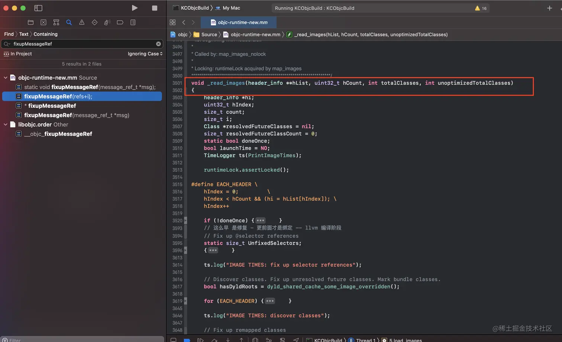Unfold ellipsis in for (EACH_HEADER) block
Viewport: 562px width, 342px height.
pyautogui.click(x=270, y=301)
